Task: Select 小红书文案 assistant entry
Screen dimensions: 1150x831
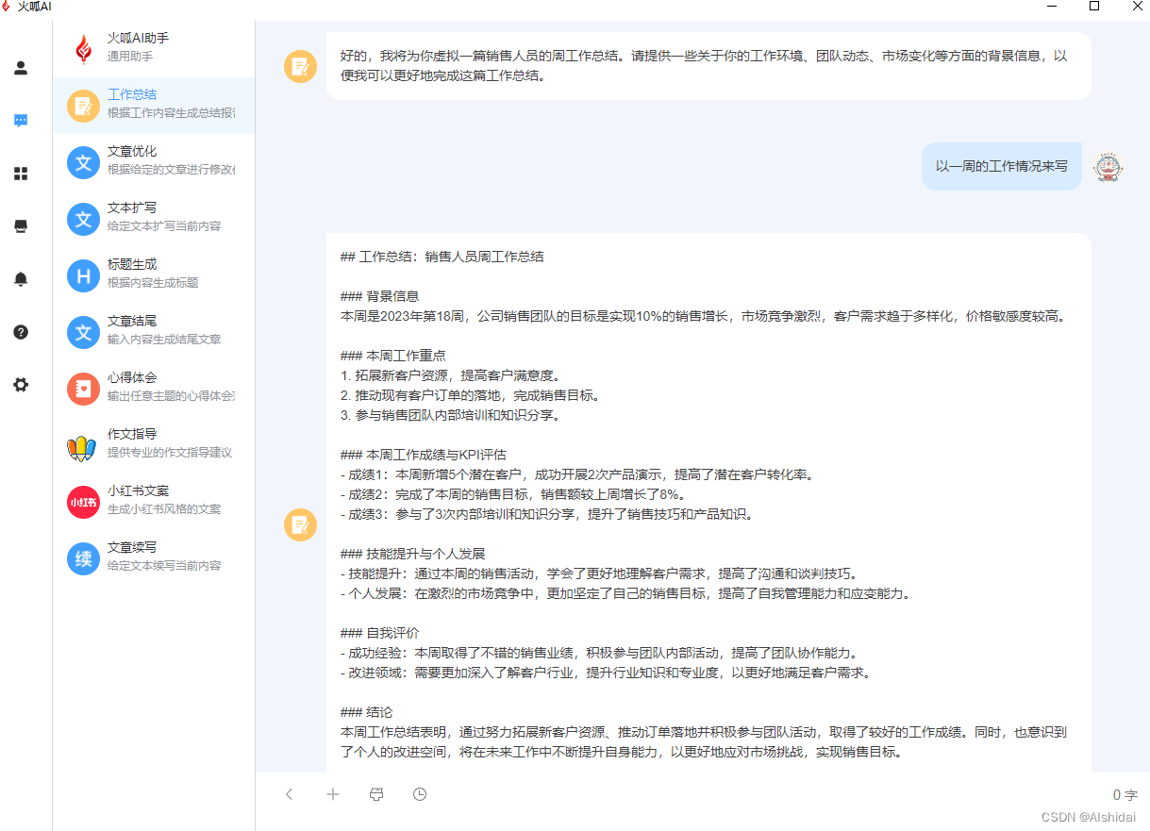Action: click(x=154, y=502)
